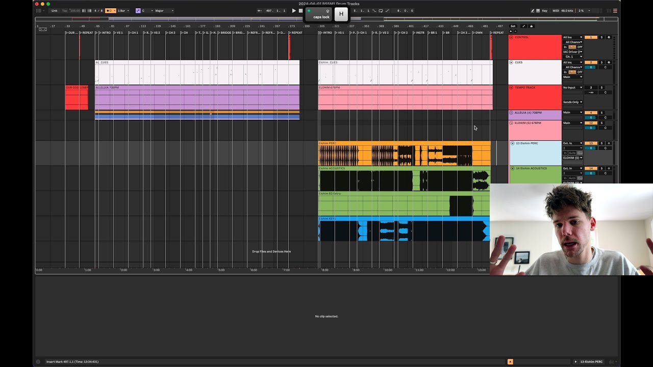
Task: Activate the Draw Mode pencil icon
Action: [533, 11]
